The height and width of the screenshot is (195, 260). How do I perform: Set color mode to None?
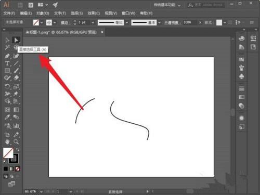coord(17,168)
